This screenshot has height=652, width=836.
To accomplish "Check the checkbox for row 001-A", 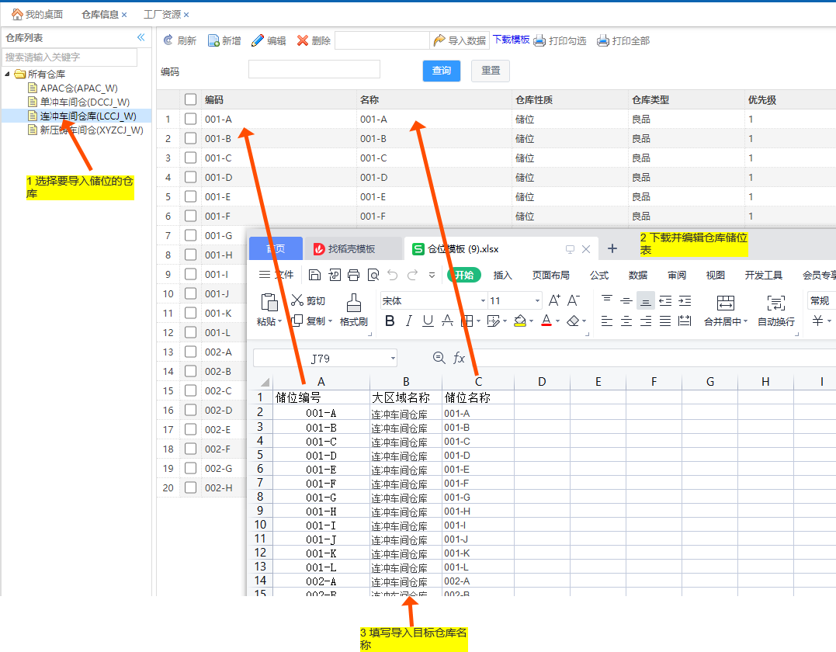I will click(190, 119).
